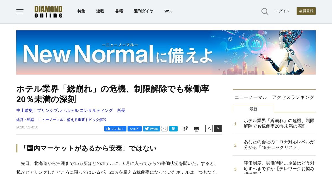Open ranking 2 「48チェックリスト」 article
The image size is (332, 174).
tap(279, 145)
